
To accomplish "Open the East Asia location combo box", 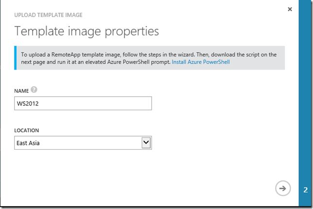I will 83,143.
